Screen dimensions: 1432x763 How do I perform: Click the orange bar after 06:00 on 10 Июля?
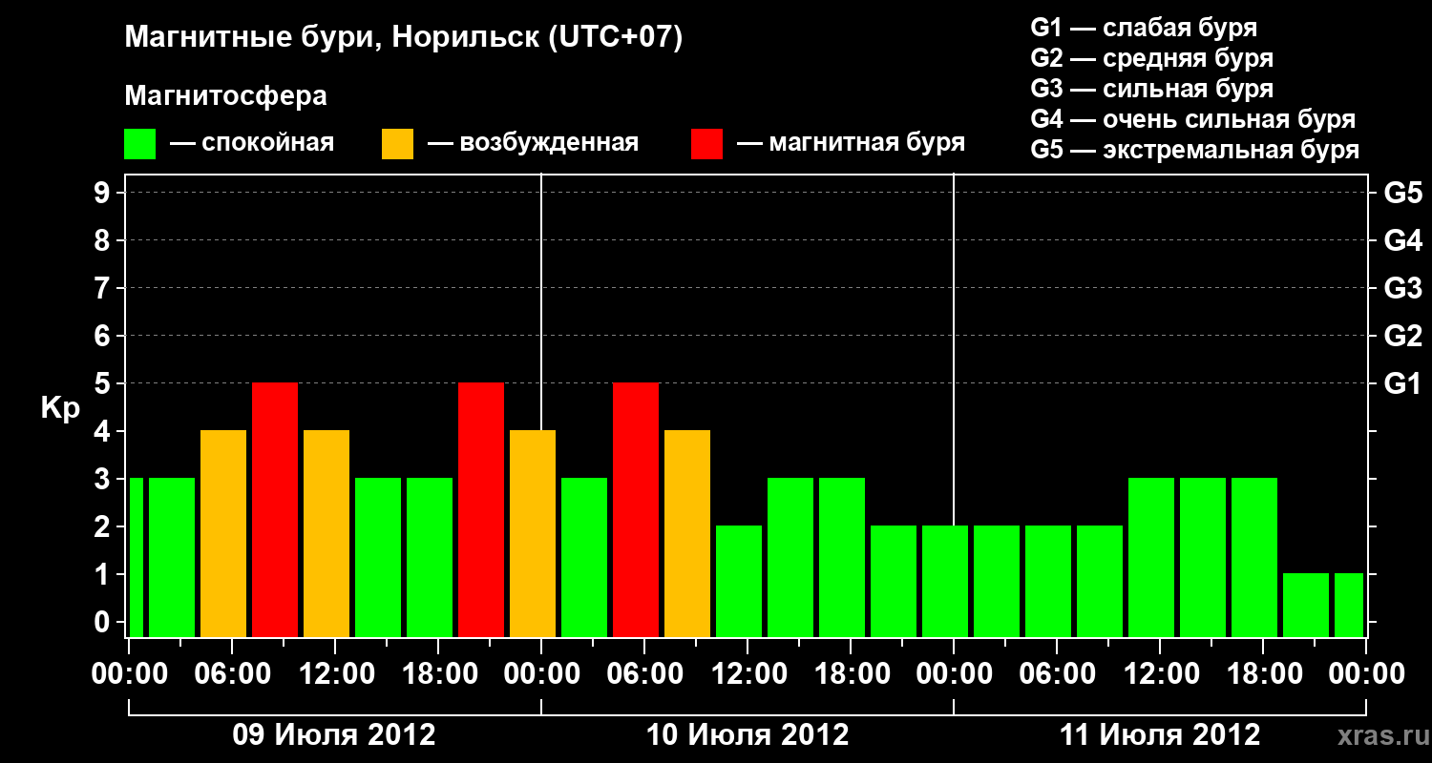point(687,533)
